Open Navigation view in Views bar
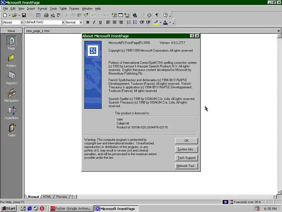The height and width of the screenshot is (212, 282). pos(11,95)
